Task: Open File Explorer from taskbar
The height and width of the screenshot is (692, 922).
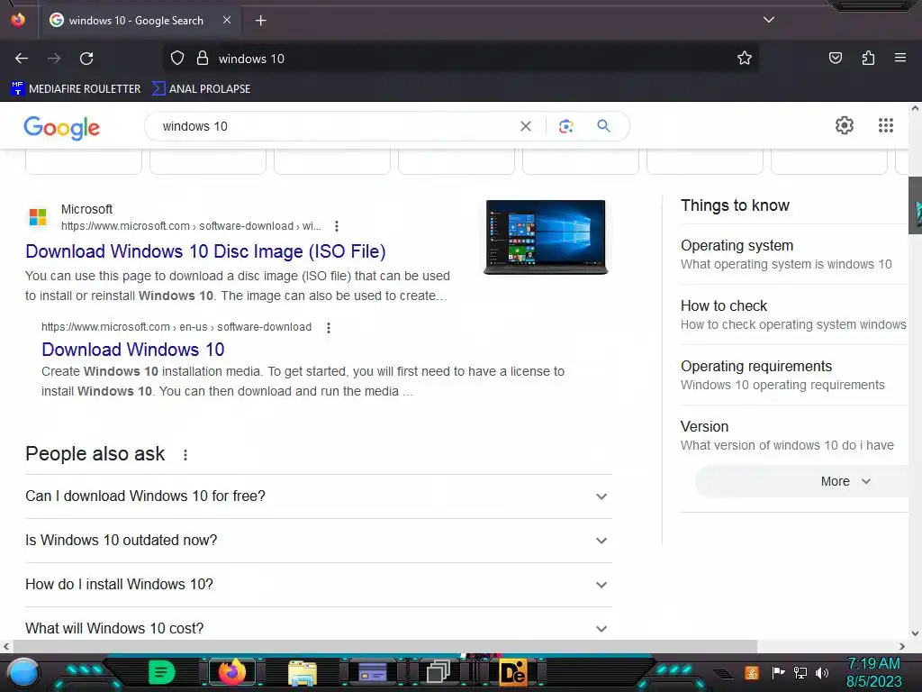Action: point(303,672)
